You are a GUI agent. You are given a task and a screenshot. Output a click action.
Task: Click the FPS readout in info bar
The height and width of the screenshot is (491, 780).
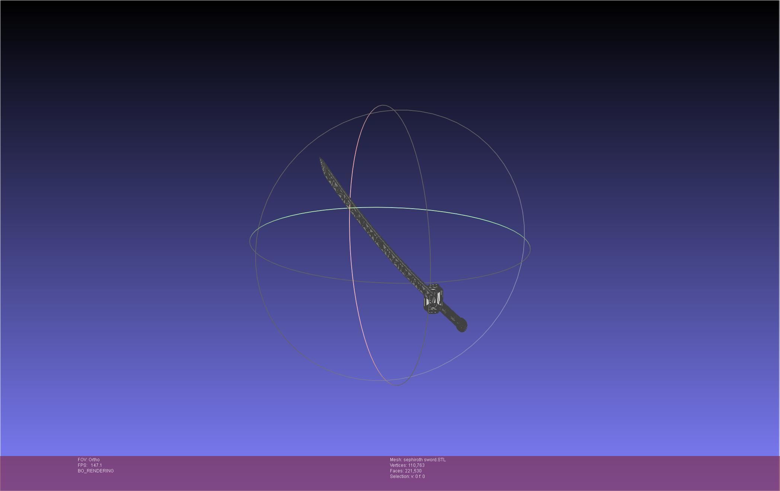90,465
